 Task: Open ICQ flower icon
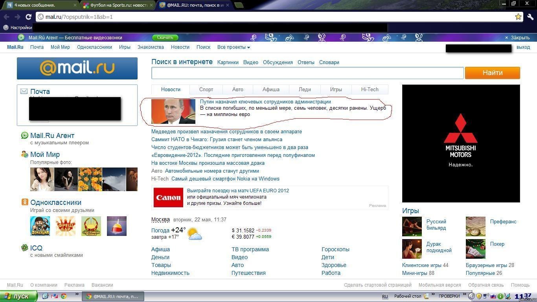pyautogui.click(x=24, y=248)
